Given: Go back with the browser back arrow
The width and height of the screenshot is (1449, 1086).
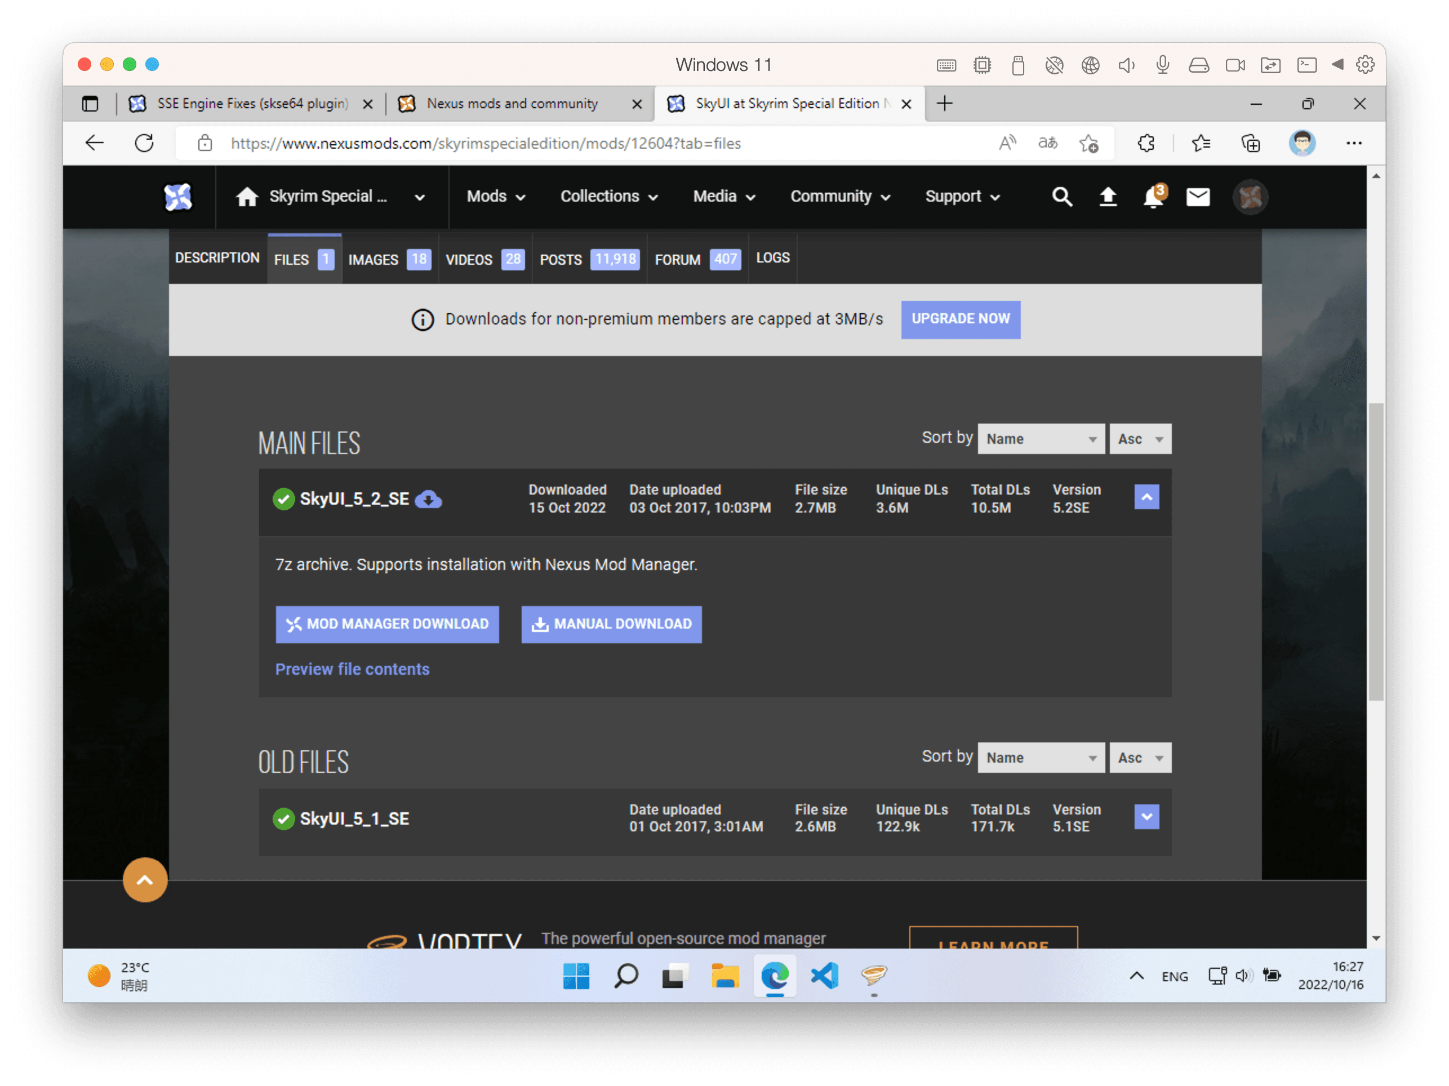Looking at the screenshot, I should 95,143.
